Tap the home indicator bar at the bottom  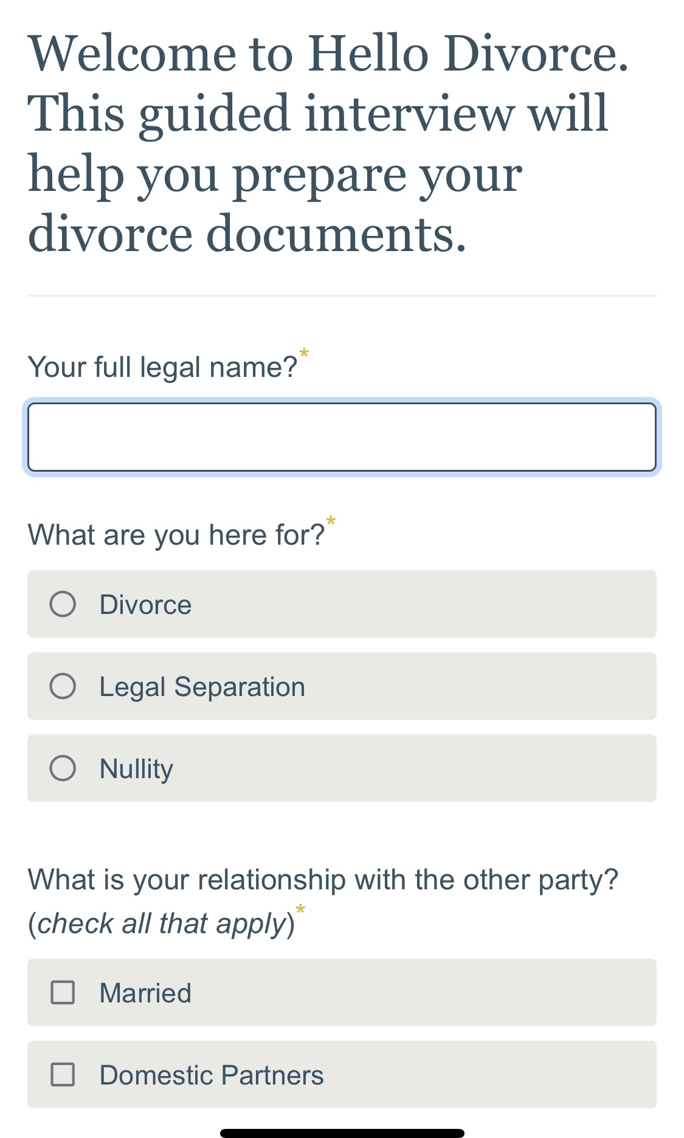[x=342, y=1133]
